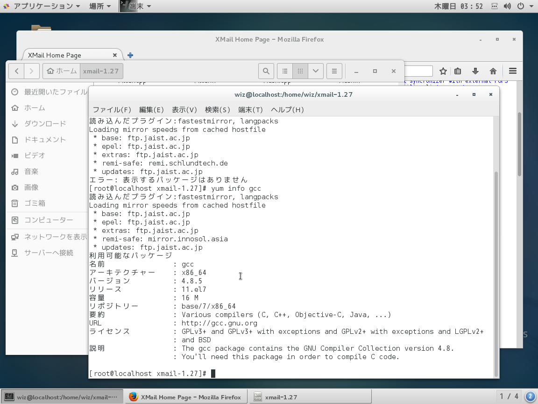Show Firefox bookmarks list icon
The height and width of the screenshot is (404, 538).
tap(458, 71)
